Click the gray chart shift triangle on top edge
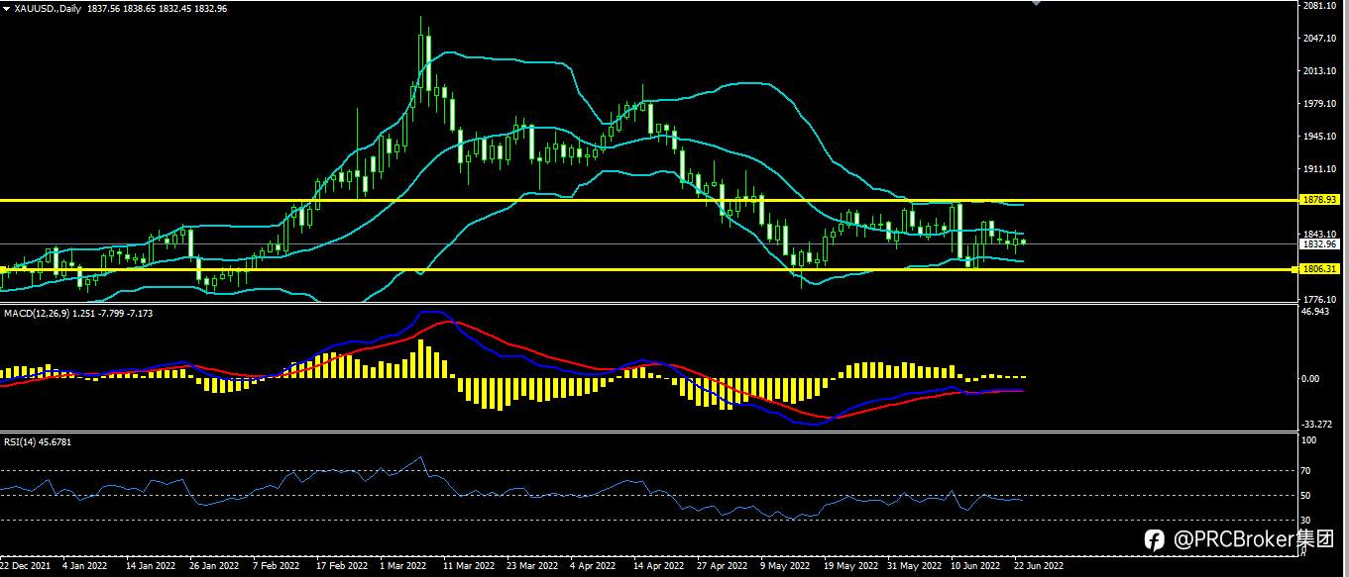1349x577 pixels. tap(1037, 4)
